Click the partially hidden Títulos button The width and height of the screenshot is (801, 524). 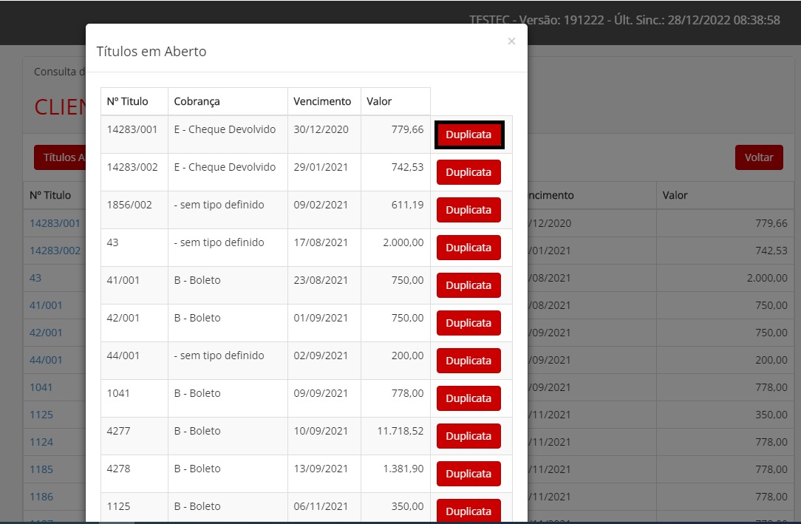pyautogui.click(x=60, y=157)
